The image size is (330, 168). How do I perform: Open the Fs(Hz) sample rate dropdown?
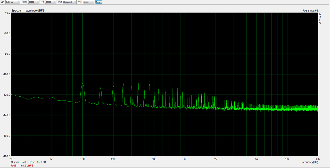34,2
